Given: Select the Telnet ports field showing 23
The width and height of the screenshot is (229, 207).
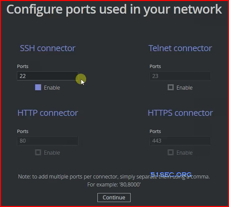Looking at the screenshot, I should (x=180, y=76).
